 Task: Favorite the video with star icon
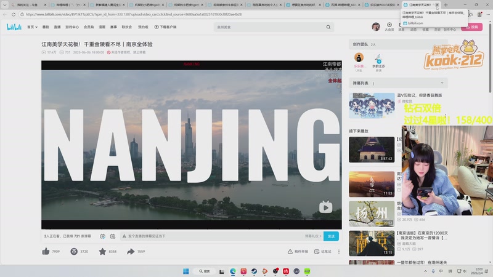[102, 251]
